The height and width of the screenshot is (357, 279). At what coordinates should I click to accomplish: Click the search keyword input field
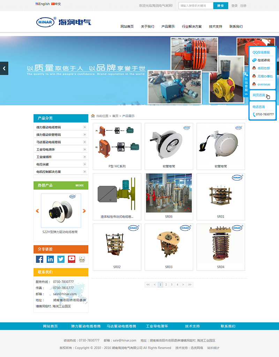point(196,6)
